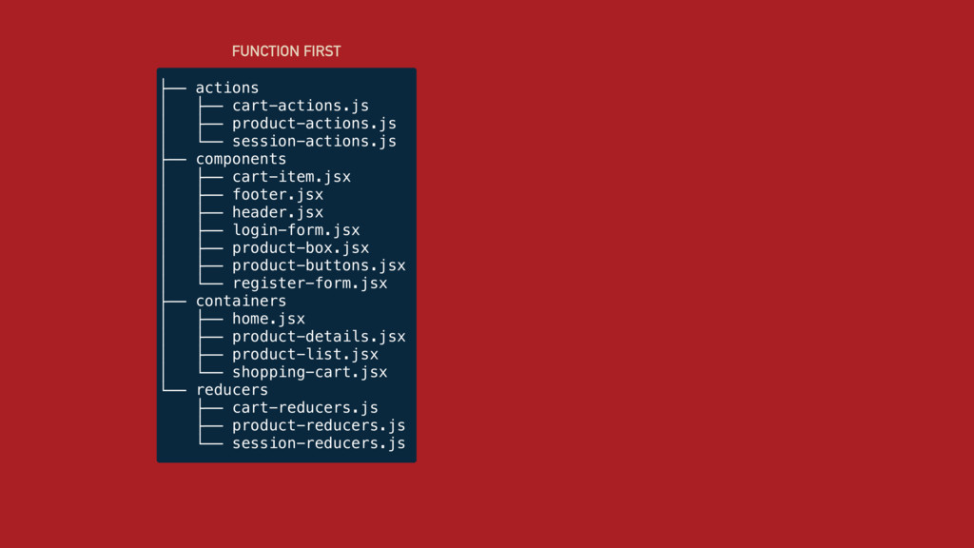This screenshot has width=974, height=548.
Task: Select session-reducers.js entry
Action: point(319,443)
